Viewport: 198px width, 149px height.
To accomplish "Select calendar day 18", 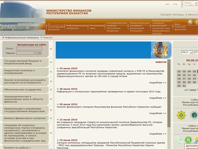I will (189, 79).
